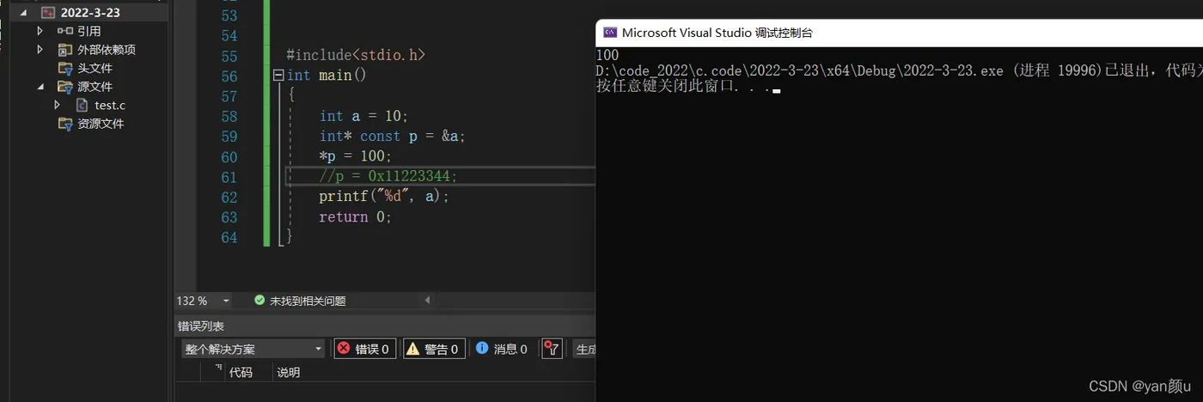Click the #include<stdio.h> line

point(356,55)
